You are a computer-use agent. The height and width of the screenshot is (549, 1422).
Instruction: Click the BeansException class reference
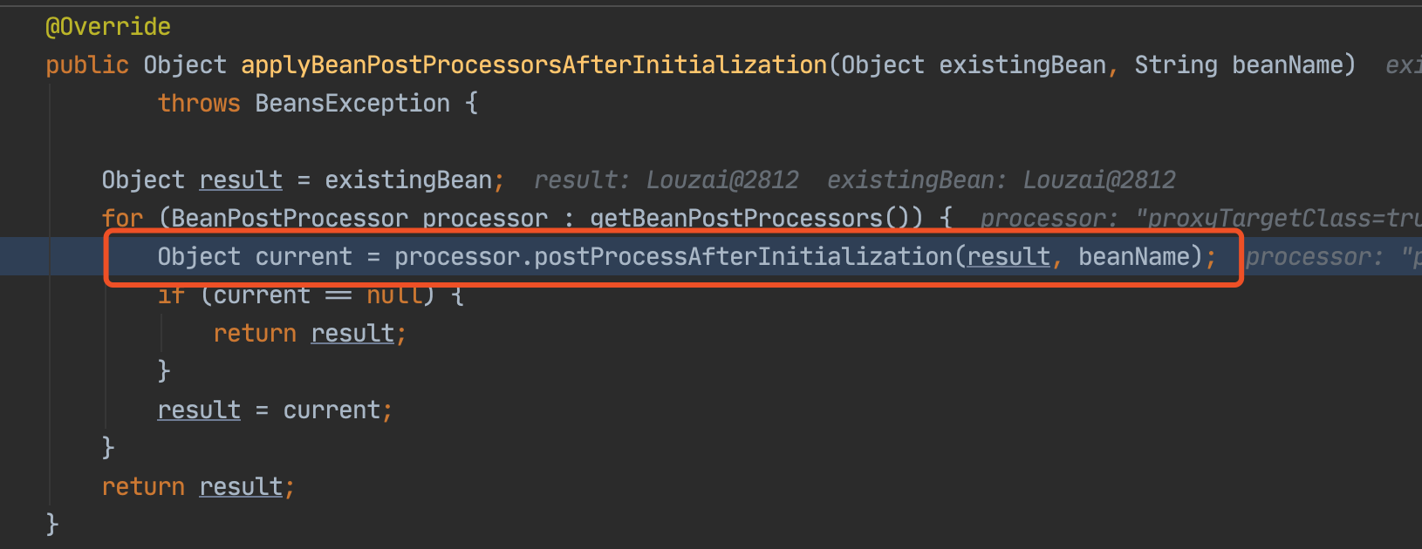coord(352,103)
